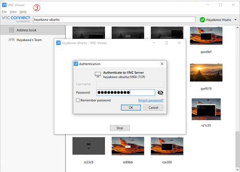Focus the Password input field
This screenshot has width=240, height=172.
[125, 93]
